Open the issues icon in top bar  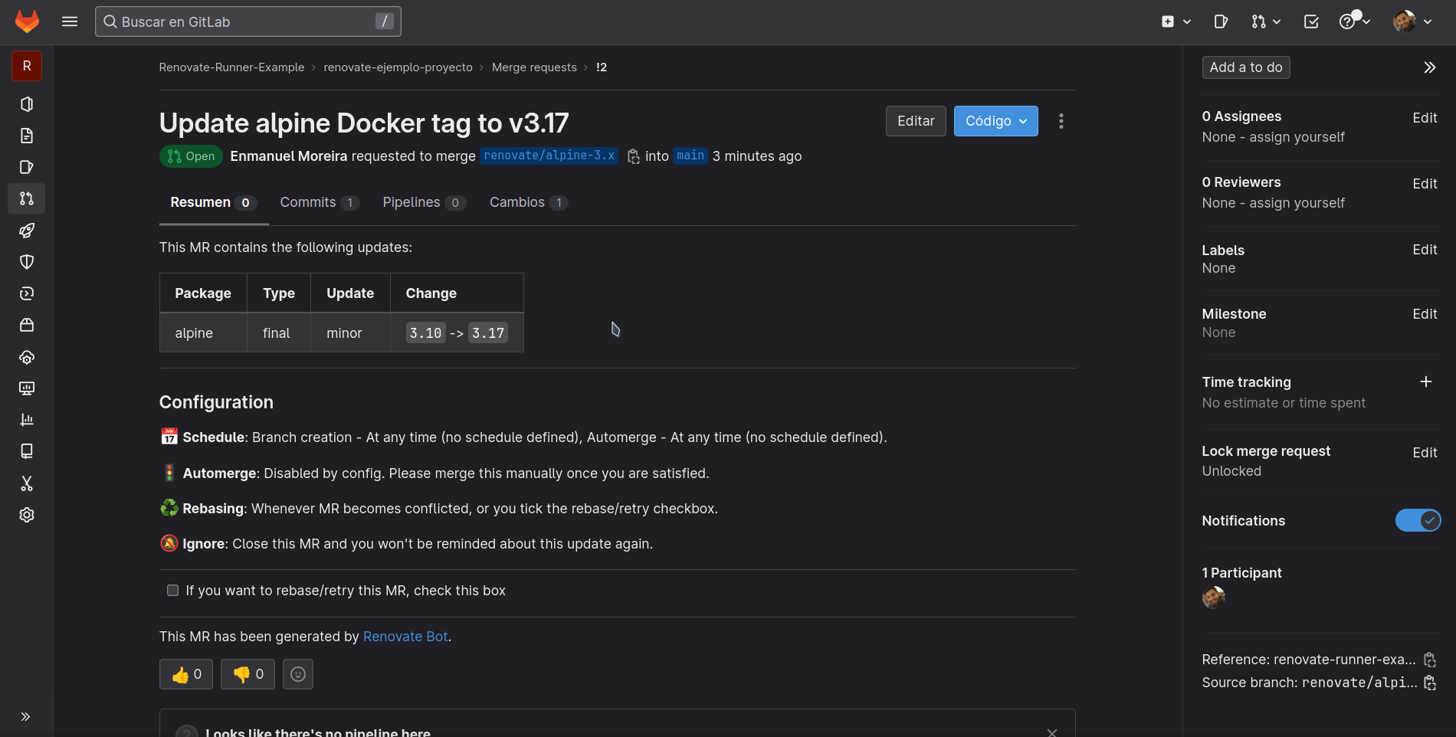pyautogui.click(x=1221, y=21)
